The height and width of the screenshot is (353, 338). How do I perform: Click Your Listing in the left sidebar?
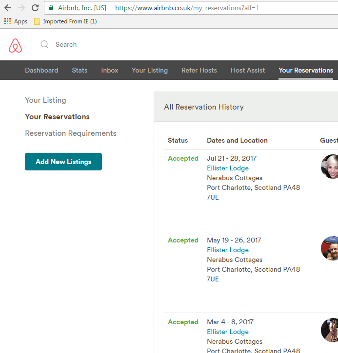pyautogui.click(x=45, y=100)
